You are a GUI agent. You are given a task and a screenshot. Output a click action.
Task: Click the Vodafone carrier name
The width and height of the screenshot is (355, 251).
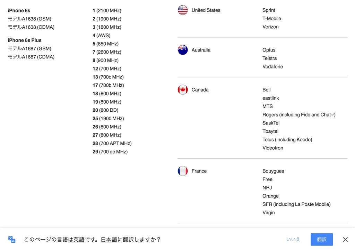(272, 67)
